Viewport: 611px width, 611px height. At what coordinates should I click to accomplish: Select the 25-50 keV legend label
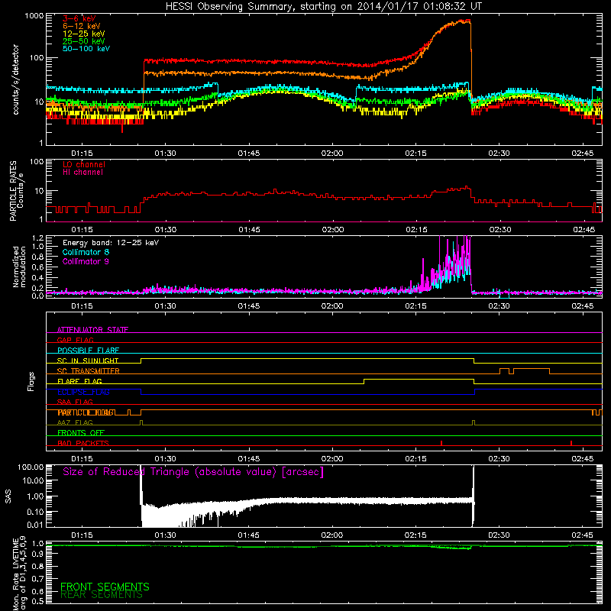83,41
